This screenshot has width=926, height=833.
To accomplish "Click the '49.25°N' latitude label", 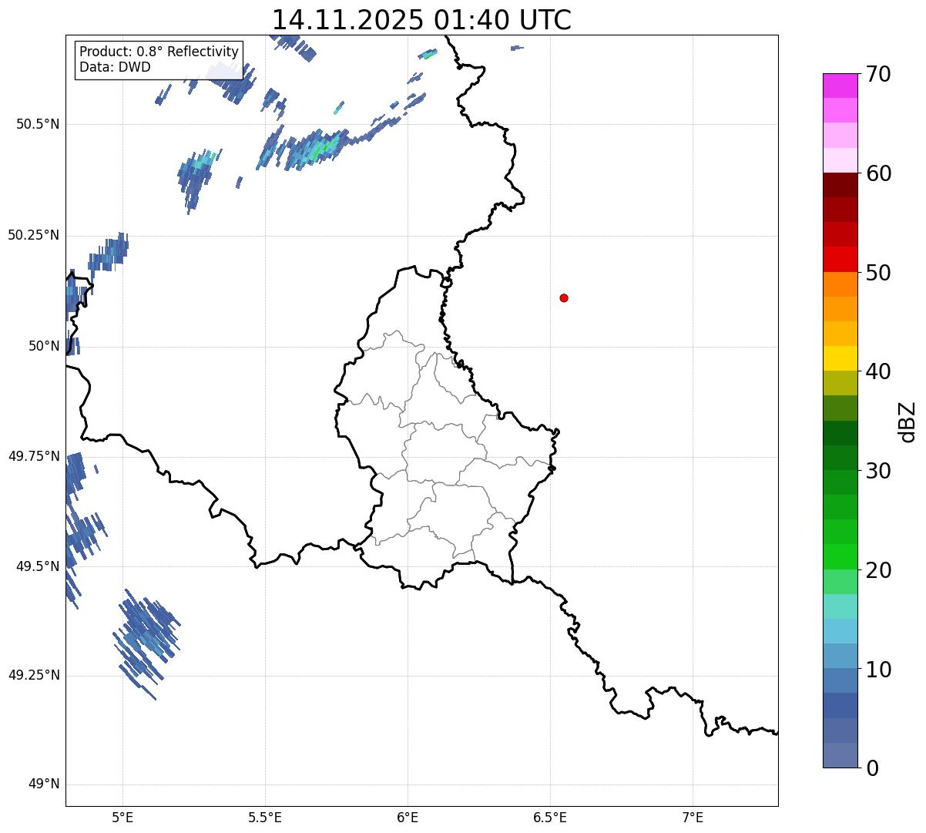I will (x=34, y=675).
